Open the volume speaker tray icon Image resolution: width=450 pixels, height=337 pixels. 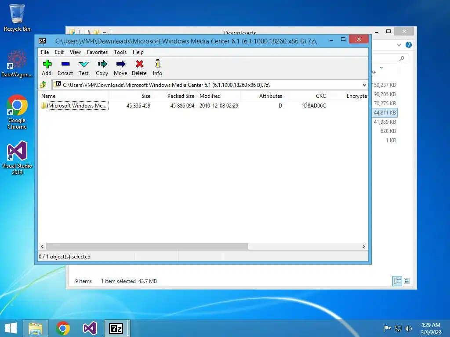click(x=408, y=328)
